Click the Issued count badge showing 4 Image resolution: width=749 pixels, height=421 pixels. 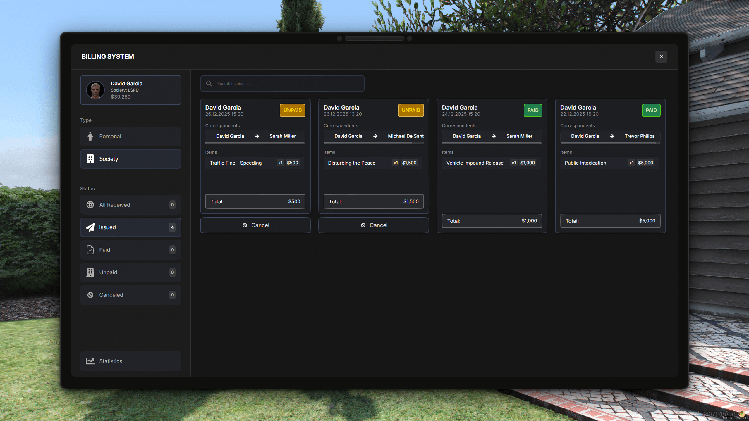172,227
